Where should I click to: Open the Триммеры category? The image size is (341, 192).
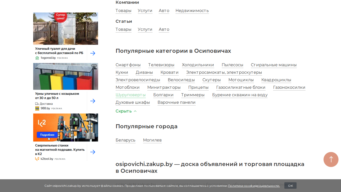[x=193, y=95]
